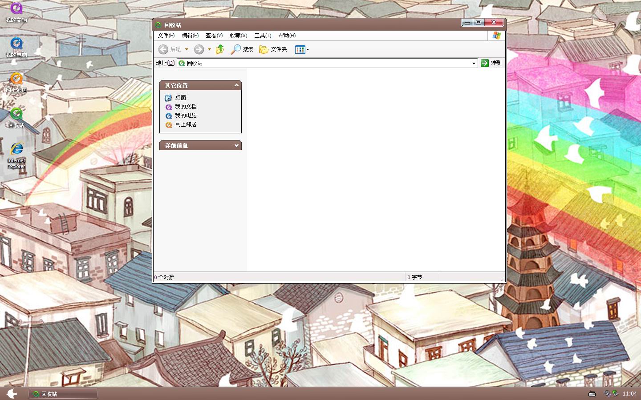Viewport: 641px width, 400px height.
Task: Open the 文件(F) menu
Action: click(x=166, y=36)
